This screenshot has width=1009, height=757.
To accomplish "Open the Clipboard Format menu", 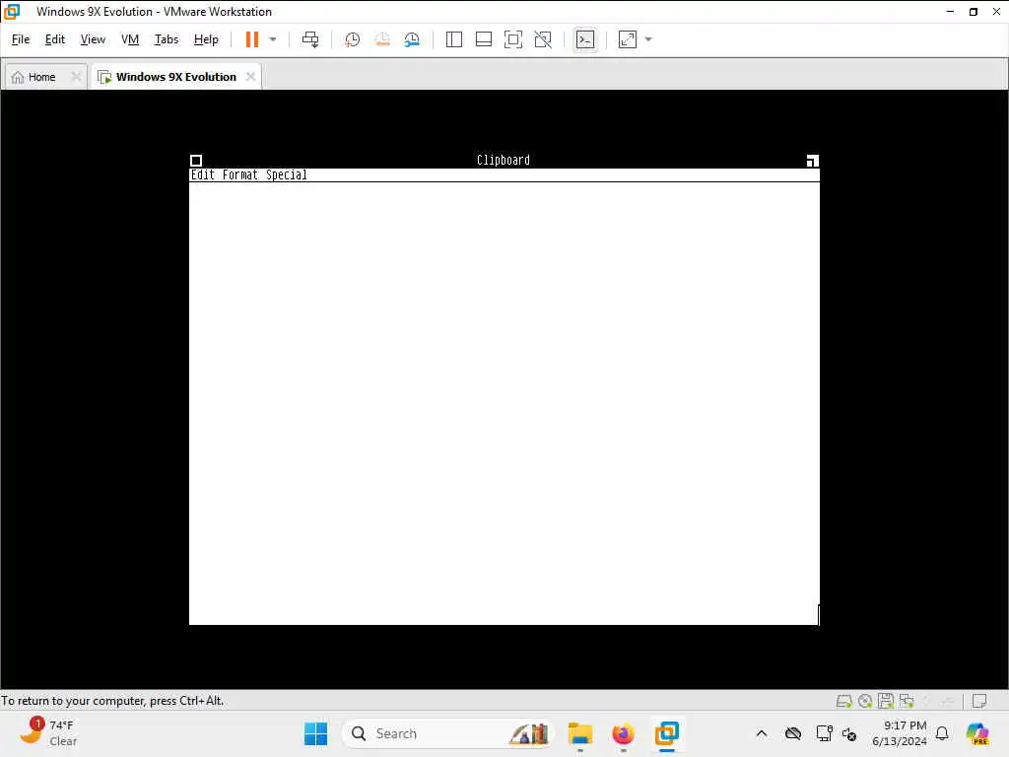I will 240,175.
